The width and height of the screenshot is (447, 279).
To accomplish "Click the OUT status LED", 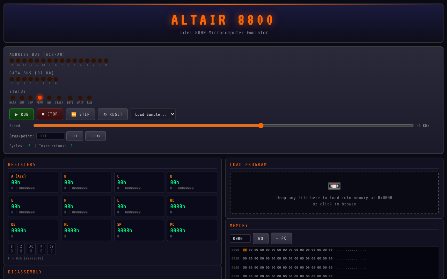I will (22, 98).
